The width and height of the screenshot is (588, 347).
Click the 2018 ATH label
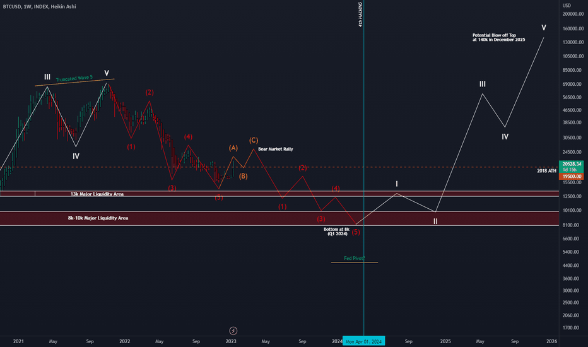pyautogui.click(x=546, y=171)
